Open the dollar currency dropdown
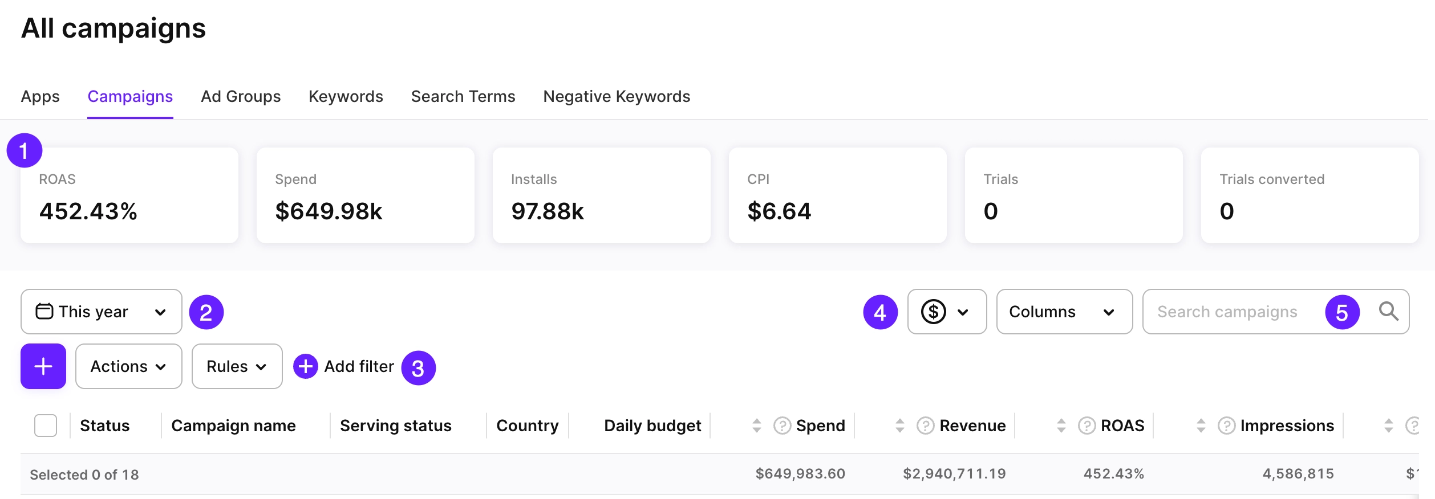The height and width of the screenshot is (499, 1435). point(947,312)
